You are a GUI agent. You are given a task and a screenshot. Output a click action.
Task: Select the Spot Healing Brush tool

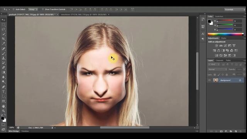click(3, 49)
